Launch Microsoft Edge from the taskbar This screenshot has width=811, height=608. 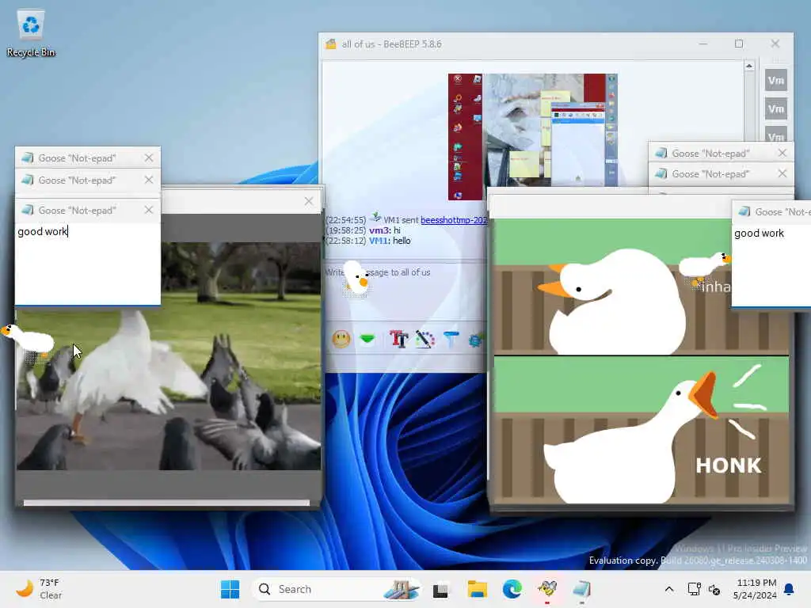point(512,589)
